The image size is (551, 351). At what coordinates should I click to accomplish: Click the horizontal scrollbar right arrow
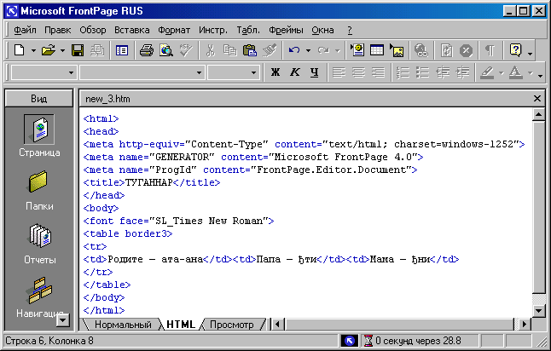click(525, 324)
